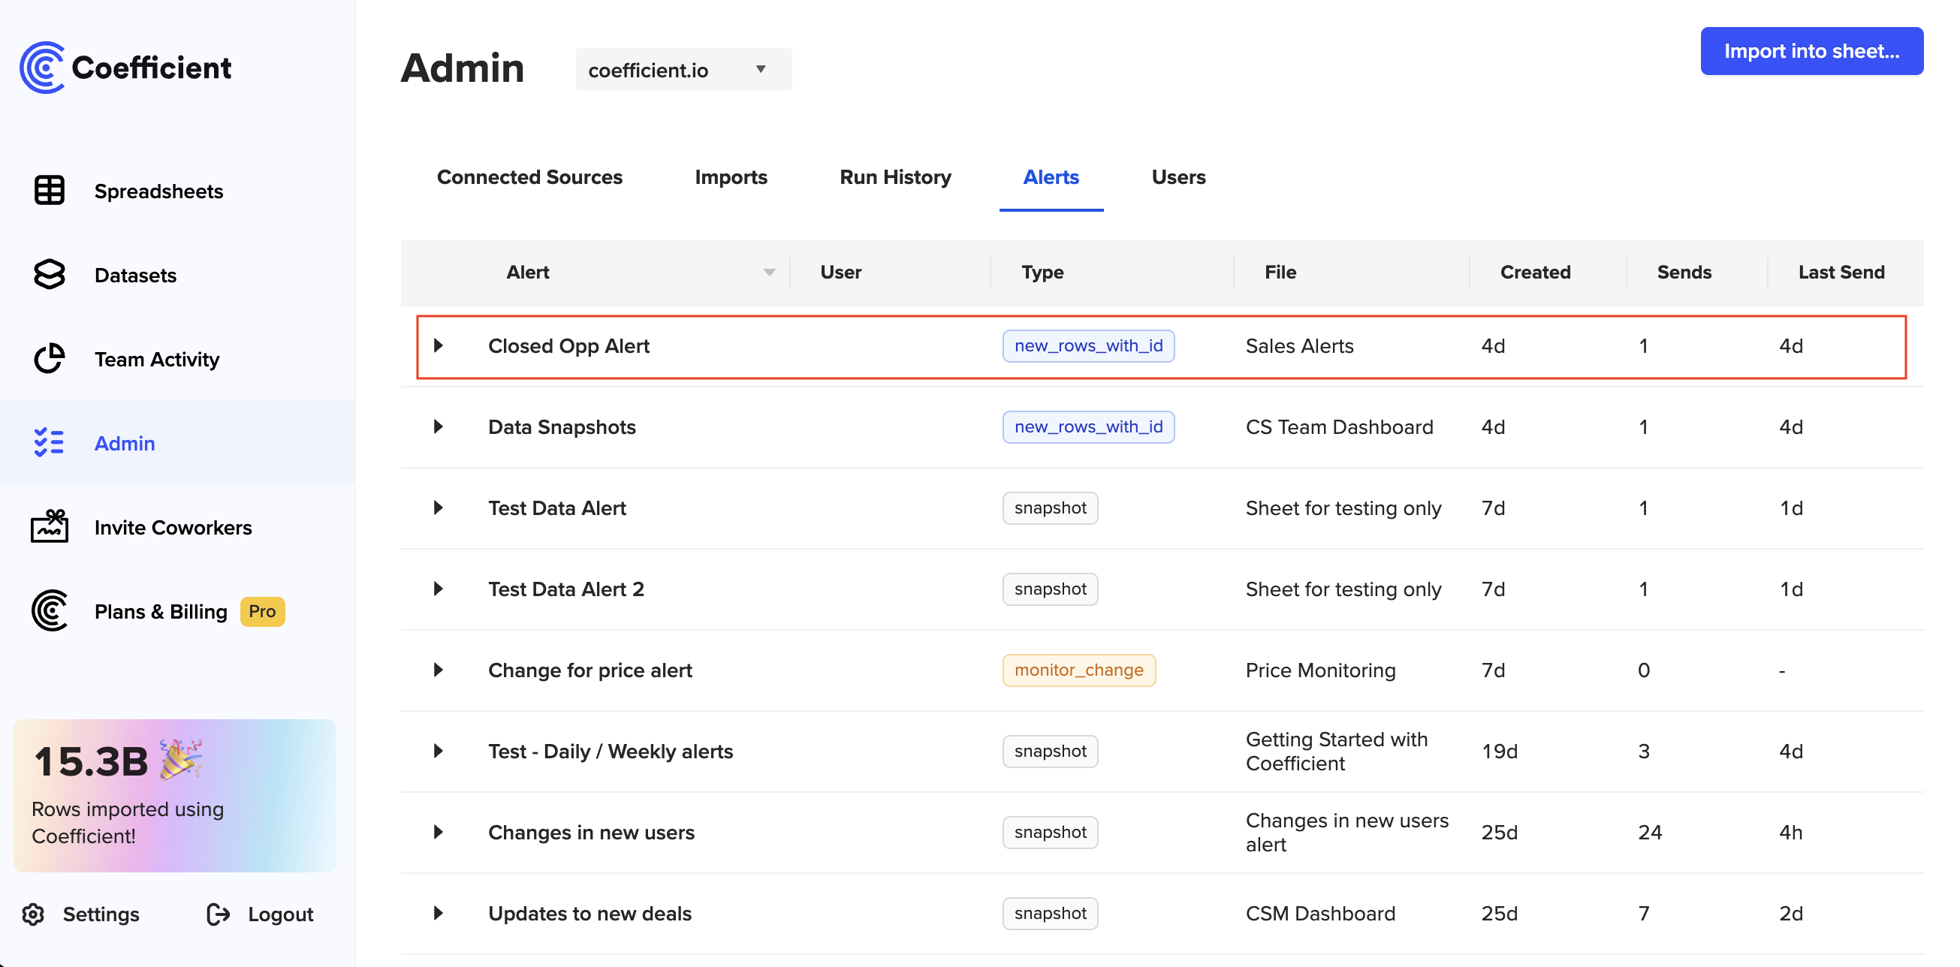This screenshot has height=967, width=1960.
Task: Click the Coefficient logo icon
Action: [x=43, y=68]
